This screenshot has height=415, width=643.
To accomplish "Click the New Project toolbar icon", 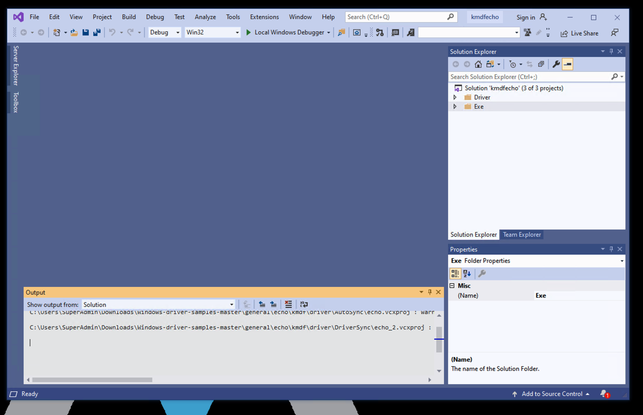I will (56, 32).
